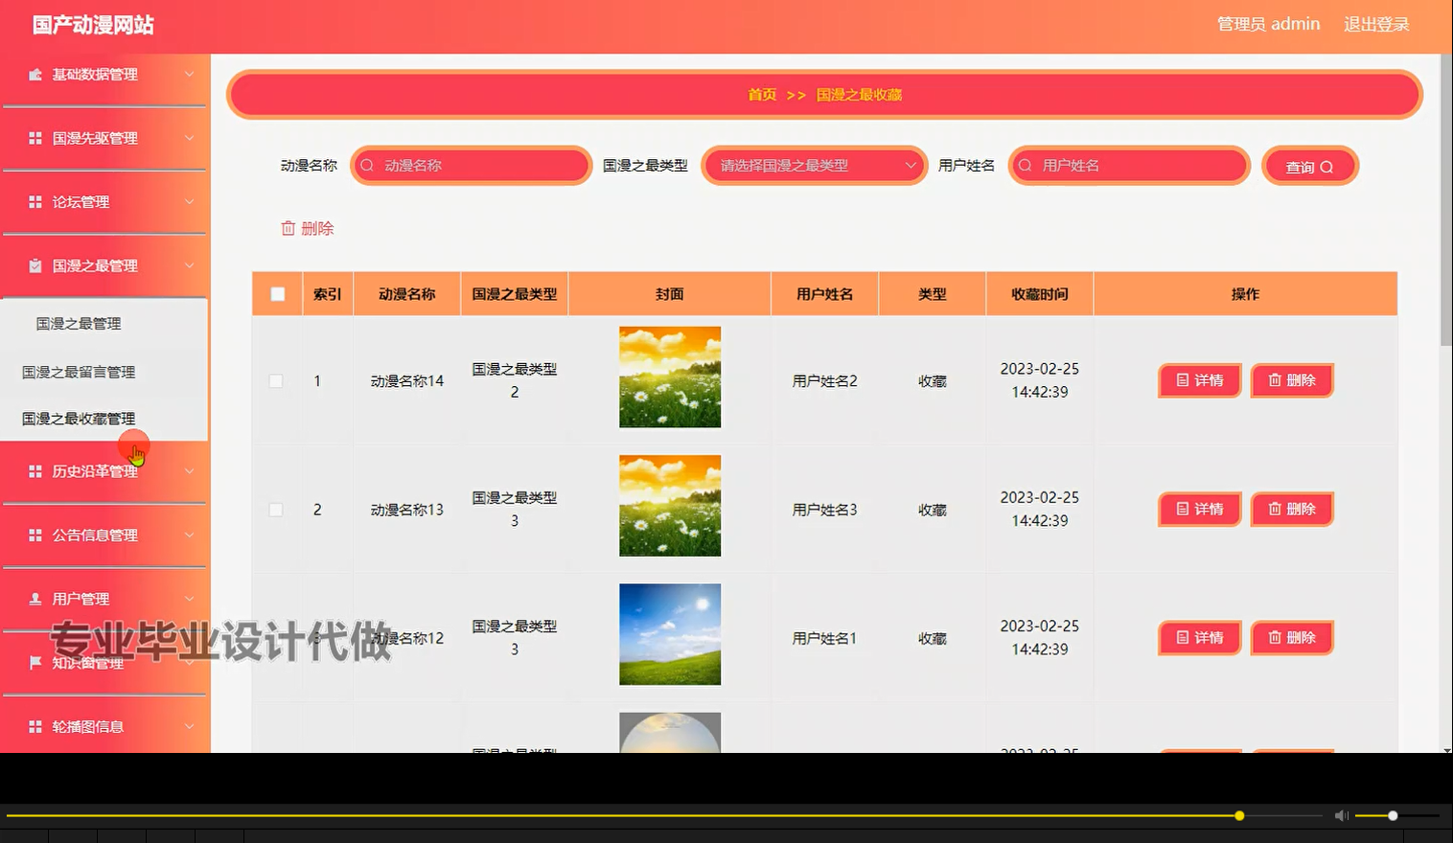Click the 国产动漫网站 site title
Viewport: 1453px width, 843px height.
pyautogui.click(x=93, y=25)
